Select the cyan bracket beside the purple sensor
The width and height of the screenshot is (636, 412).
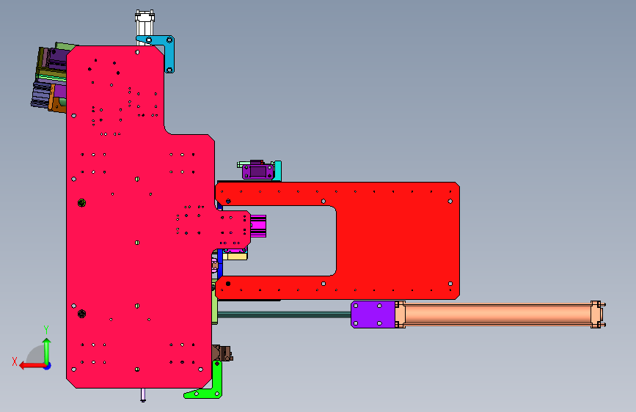[x=277, y=171]
